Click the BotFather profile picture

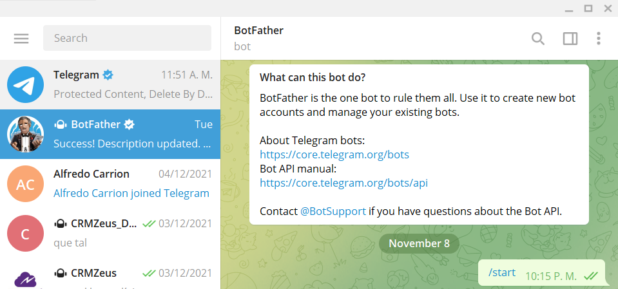[x=25, y=134]
